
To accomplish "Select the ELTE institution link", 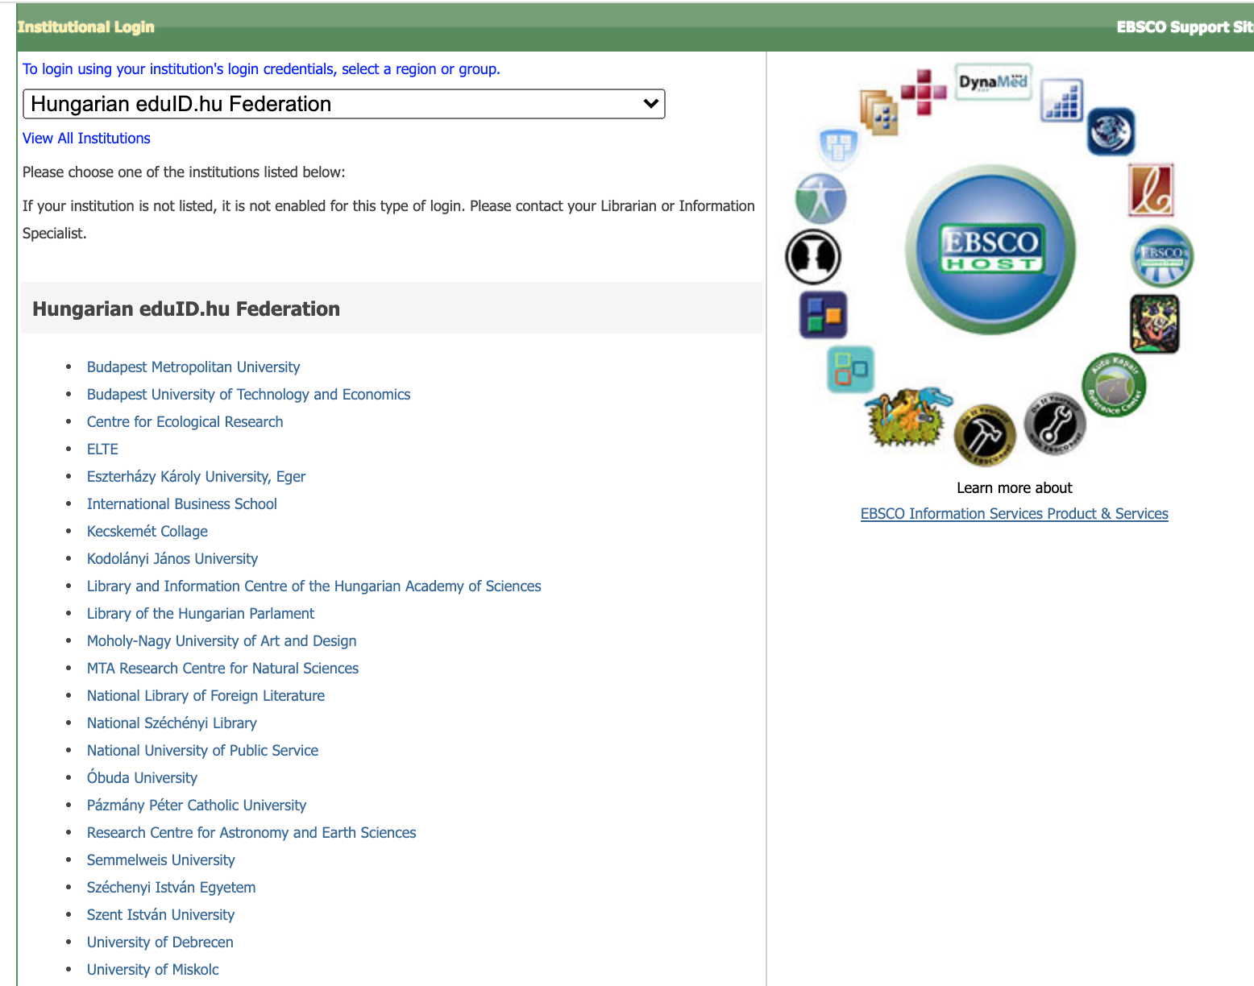I will [x=102, y=449].
